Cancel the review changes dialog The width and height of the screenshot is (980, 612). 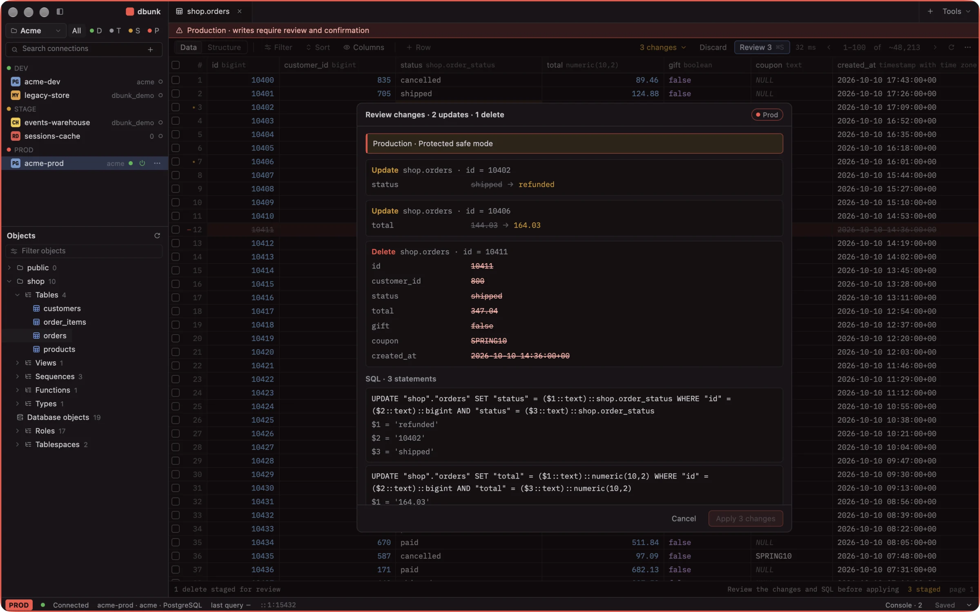[x=684, y=519]
